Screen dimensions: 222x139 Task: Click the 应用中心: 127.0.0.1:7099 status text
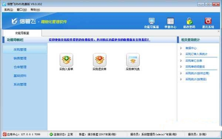point(24,134)
